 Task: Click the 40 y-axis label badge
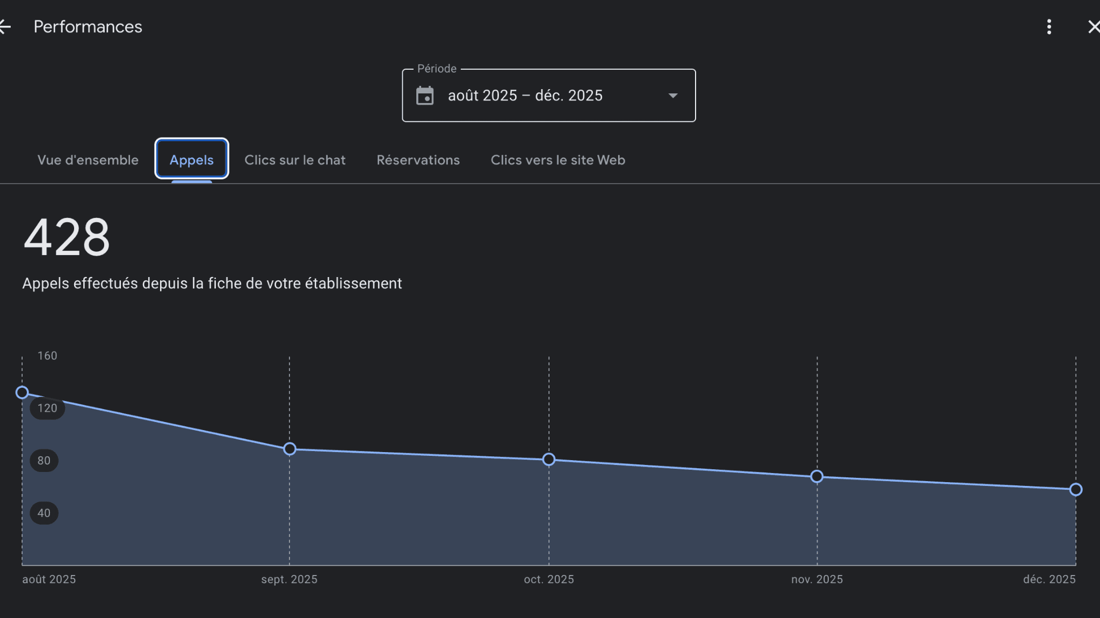44,513
